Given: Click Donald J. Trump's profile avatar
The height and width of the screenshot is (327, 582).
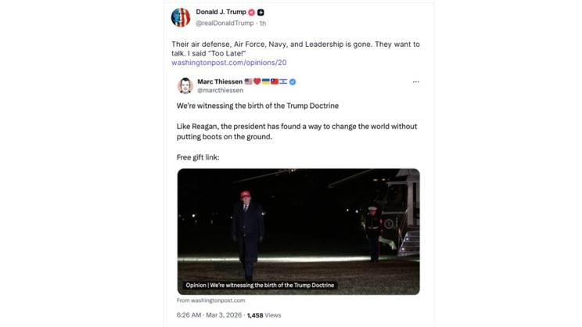Looking at the screenshot, I should [181, 17].
